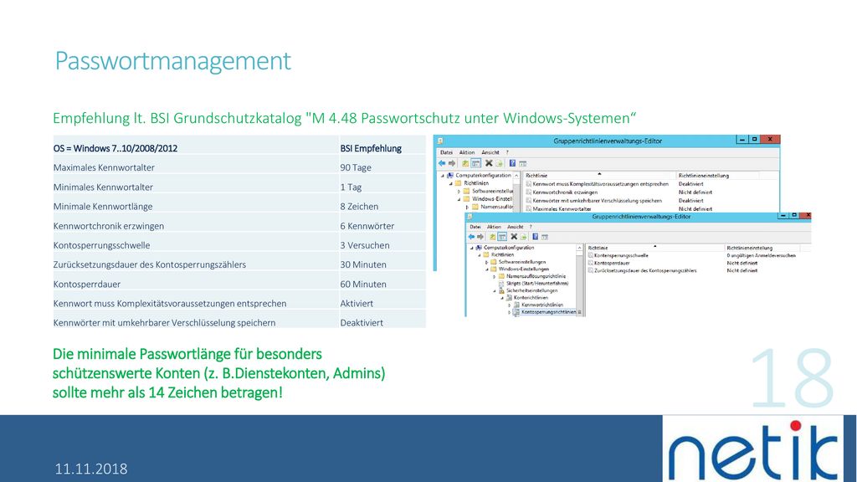
Task: Collapse Computerkonfiguration node in lower editor tree
Action: 472,248
